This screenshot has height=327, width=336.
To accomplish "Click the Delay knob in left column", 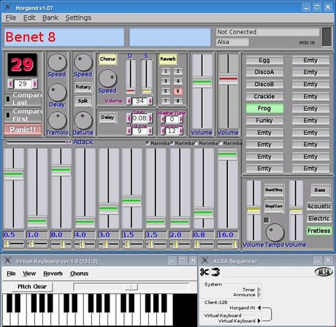I will click(x=57, y=93).
